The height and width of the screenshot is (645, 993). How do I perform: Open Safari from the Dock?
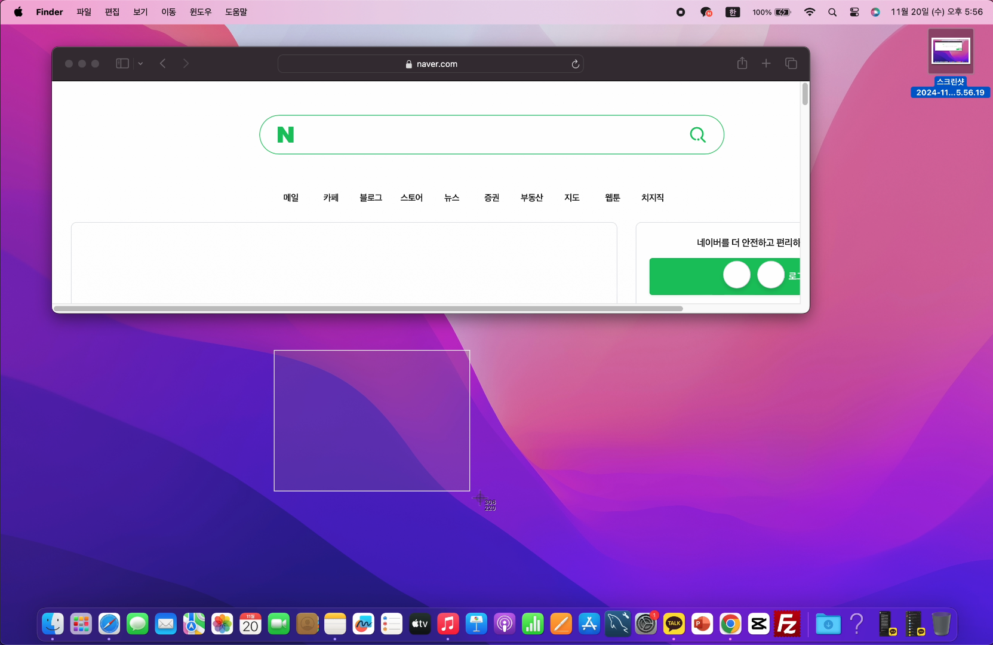(109, 624)
